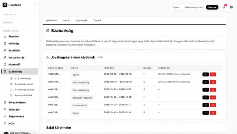Open the Szabadság típusok link

click(x=25, y=90)
